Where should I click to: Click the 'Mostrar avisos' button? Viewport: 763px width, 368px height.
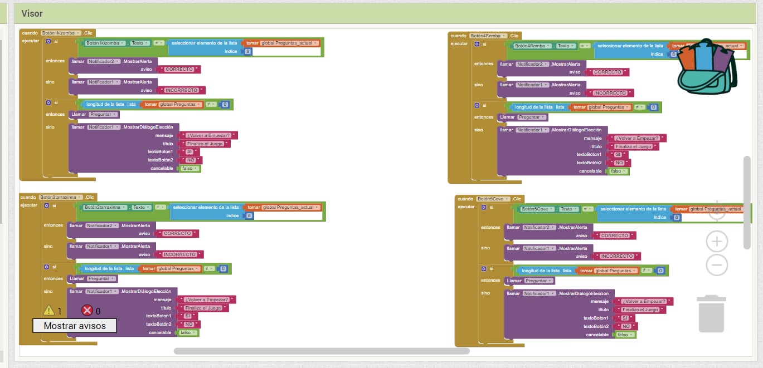75,326
